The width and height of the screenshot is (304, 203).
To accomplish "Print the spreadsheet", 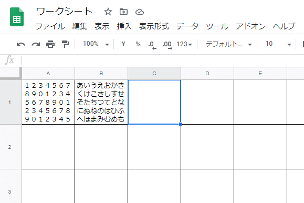I will click(x=50, y=44).
